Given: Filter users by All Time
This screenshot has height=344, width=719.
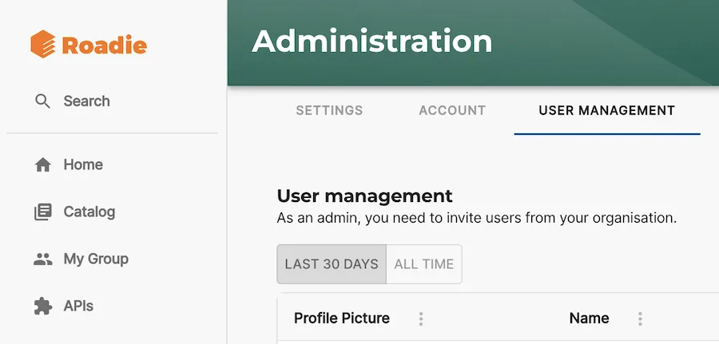Looking at the screenshot, I should [x=424, y=264].
